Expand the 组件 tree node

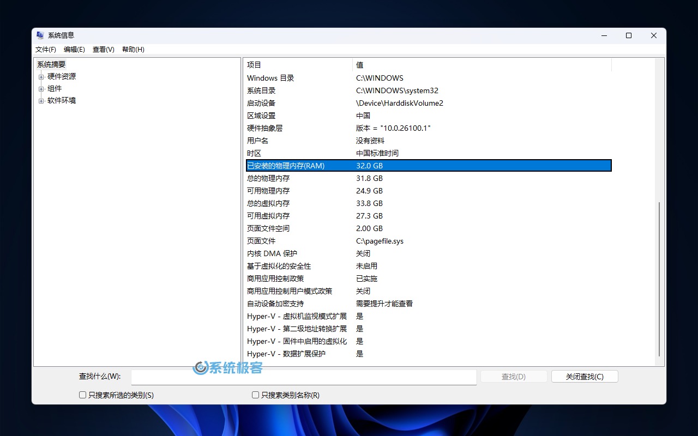[x=41, y=89]
